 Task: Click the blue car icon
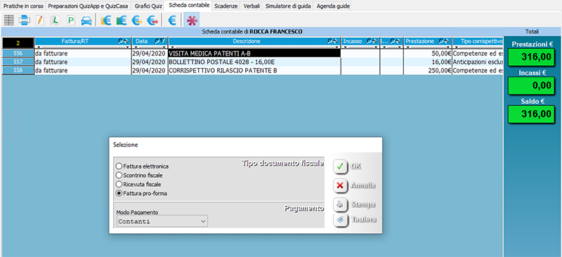86,20
